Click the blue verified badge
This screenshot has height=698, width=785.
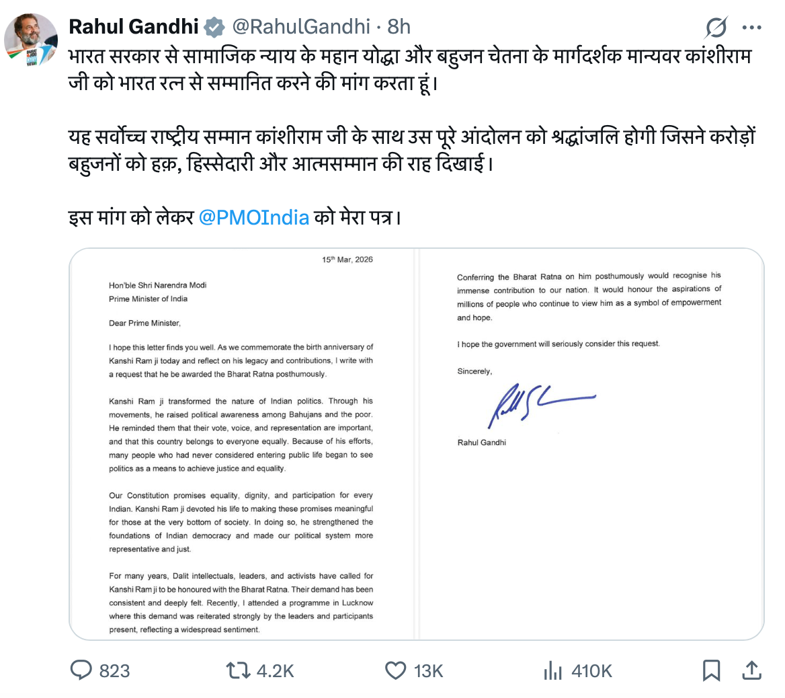(214, 28)
